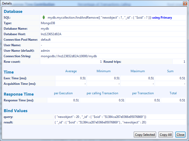The width and height of the screenshot is (189, 141).
Task: Select the Database Name value mydb
Action: click(45, 29)
